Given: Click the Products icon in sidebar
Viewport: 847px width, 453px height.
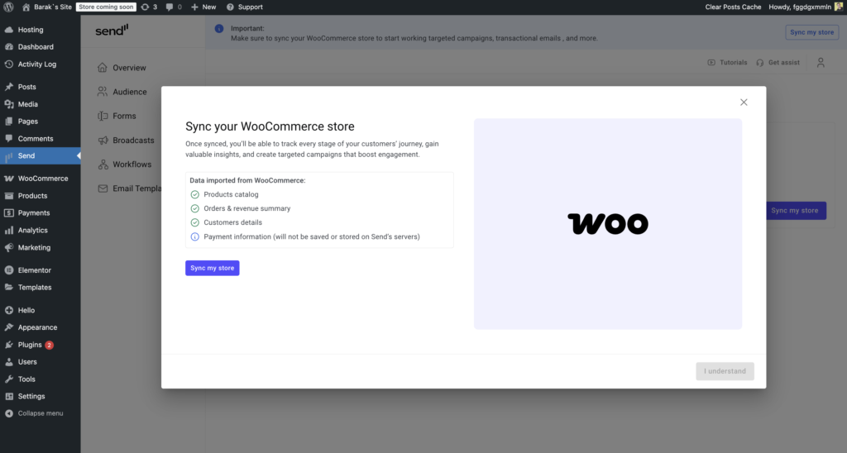Looking at the screenshot, I should tap(9, 196).
